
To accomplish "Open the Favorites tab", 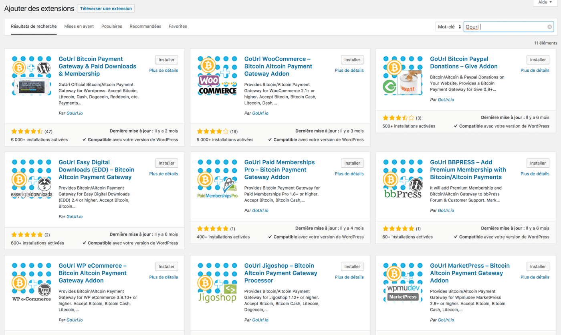I will tap(178, 26).
